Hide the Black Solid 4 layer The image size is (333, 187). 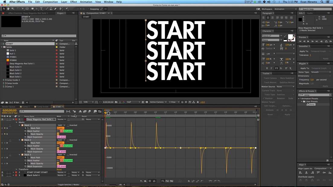click(2, 175)
